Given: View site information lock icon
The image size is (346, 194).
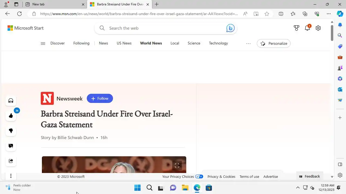Looking at the screenshot, I should 34,14.
